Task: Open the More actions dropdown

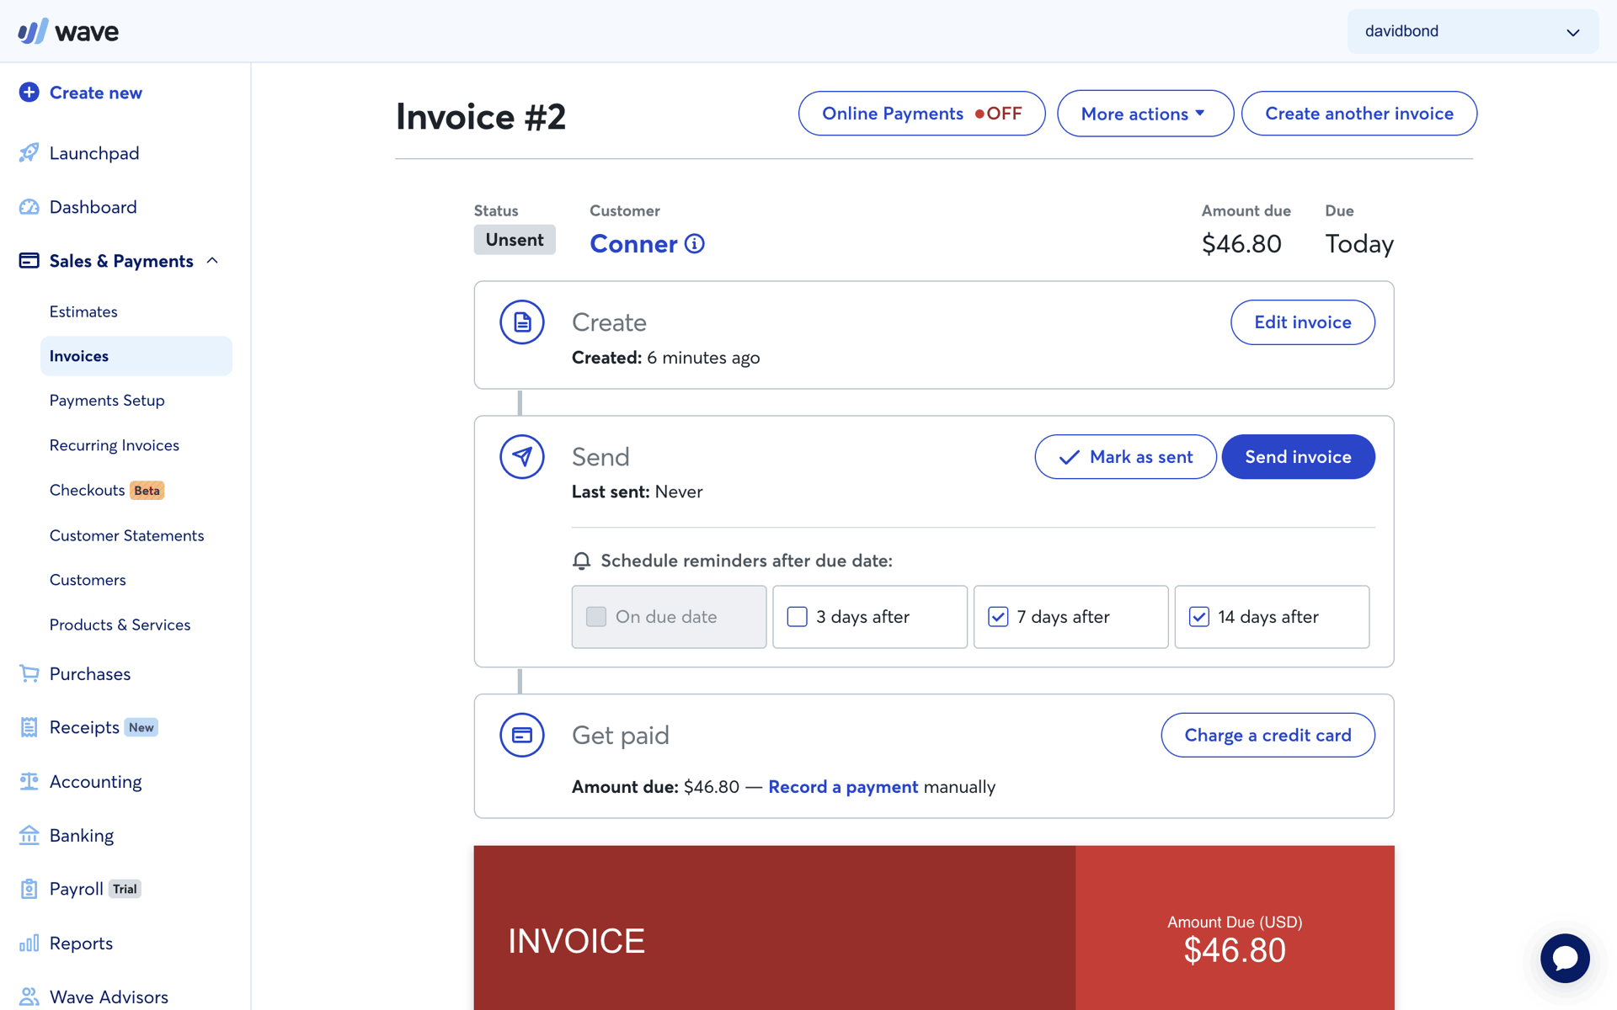Action: point(1145,114)
